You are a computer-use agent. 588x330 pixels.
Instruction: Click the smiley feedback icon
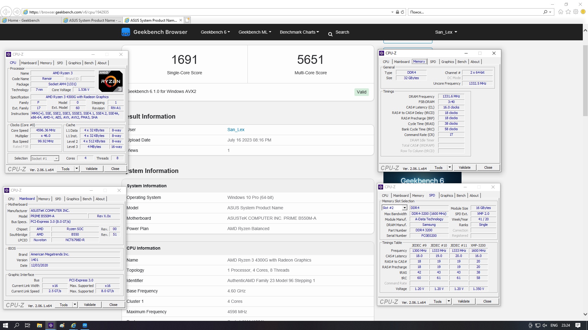click(583, 12)
